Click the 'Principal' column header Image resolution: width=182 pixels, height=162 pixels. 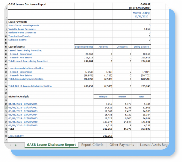tap(103, 97)
